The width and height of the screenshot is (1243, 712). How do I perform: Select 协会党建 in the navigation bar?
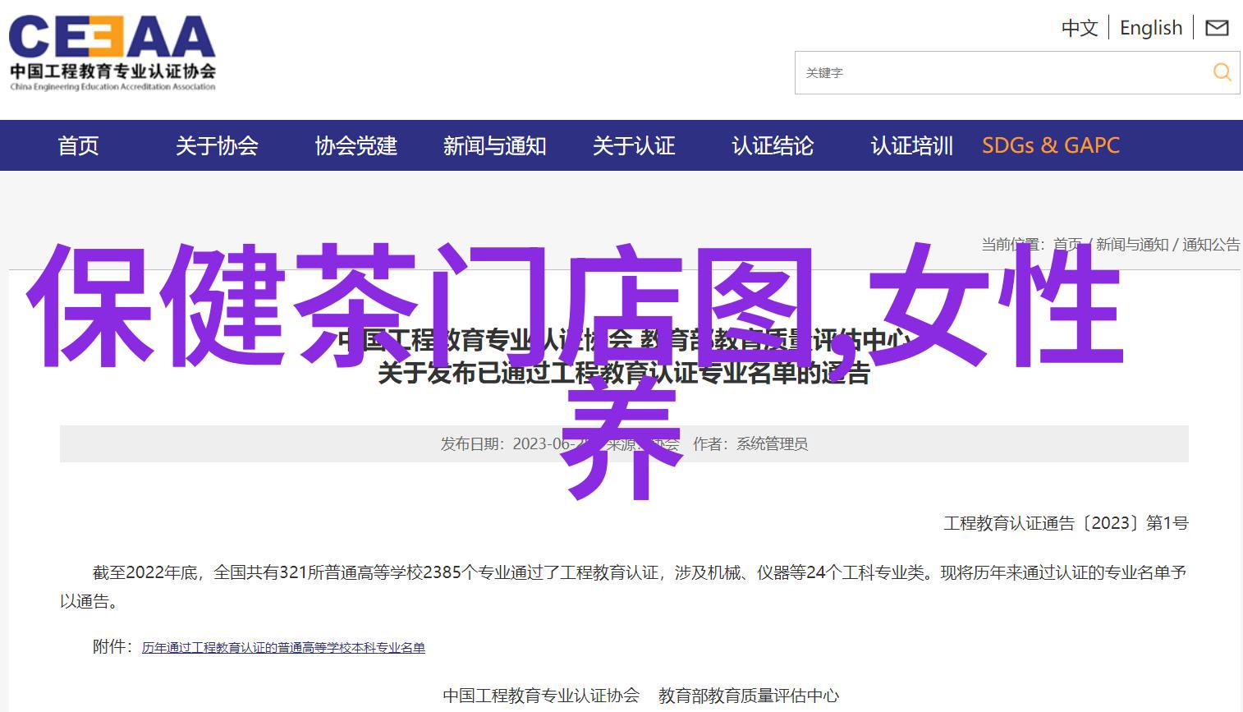tap(355, 145)
